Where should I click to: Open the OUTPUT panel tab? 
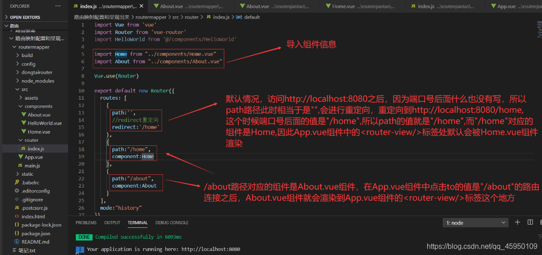tap(112, 222)
